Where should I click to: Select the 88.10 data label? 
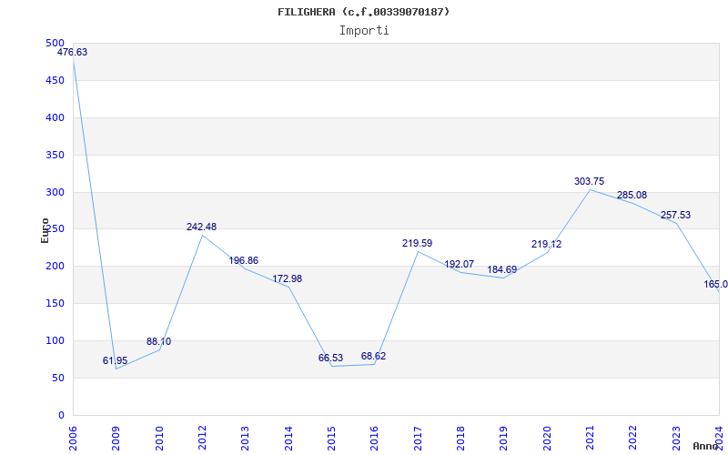158,342
